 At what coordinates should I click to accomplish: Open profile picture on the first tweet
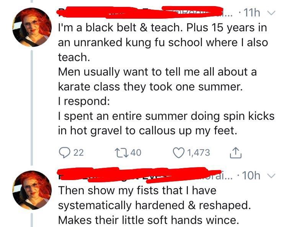(x=32, y=27)
